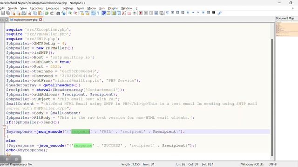Open the Encoding menu
The image size is (298, 167).
coord(36,8)
